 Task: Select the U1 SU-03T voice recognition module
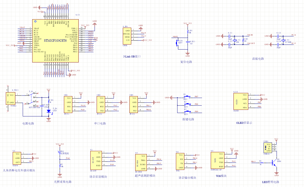[x=96, y=160]
